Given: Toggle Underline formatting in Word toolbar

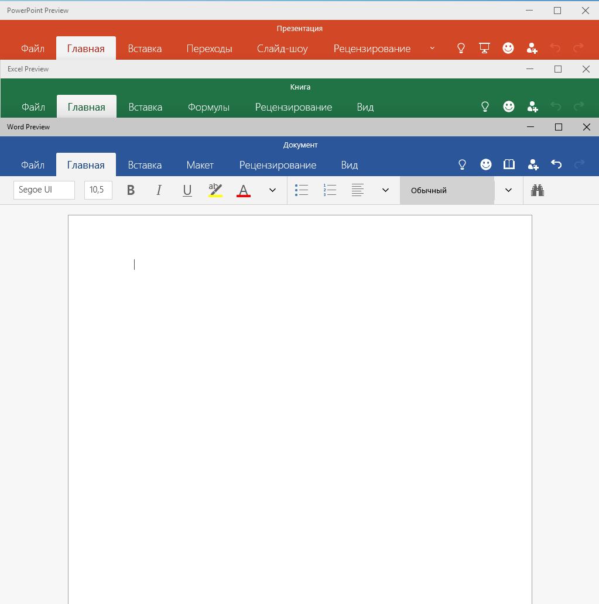Looking at the screenshot, I should [x=187, y=190].
